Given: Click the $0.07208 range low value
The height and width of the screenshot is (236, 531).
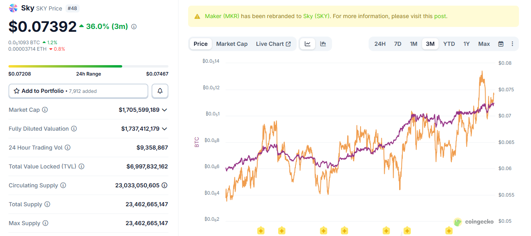Looking at the screenshot, I should tap(20, 74).
